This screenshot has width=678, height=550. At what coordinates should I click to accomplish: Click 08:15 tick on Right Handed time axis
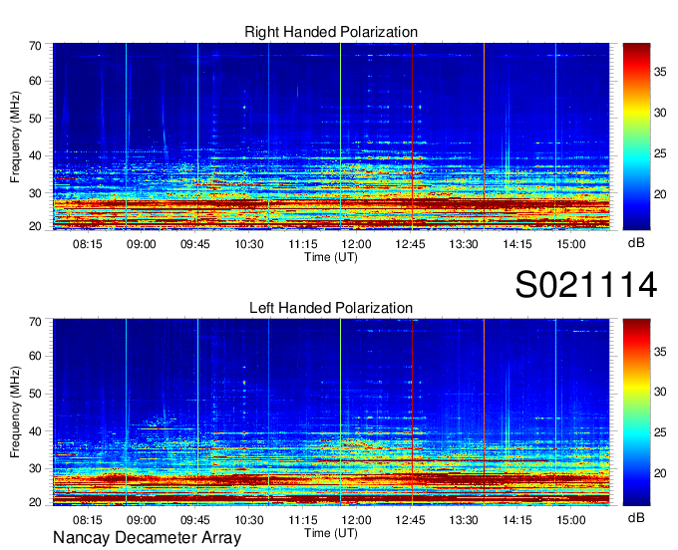coord(88,244)
